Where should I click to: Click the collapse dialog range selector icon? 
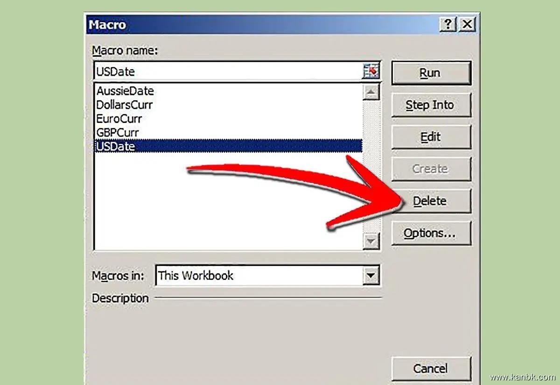point(371,71)
